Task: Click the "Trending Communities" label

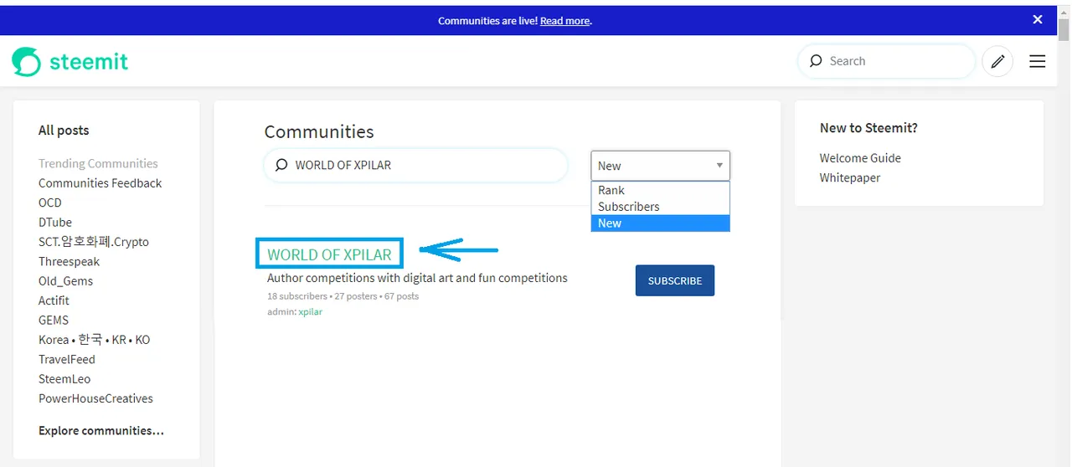Action: [x=98, y=164]
